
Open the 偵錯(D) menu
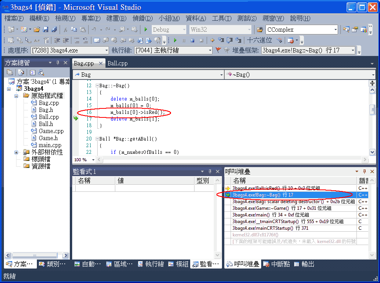142,18
